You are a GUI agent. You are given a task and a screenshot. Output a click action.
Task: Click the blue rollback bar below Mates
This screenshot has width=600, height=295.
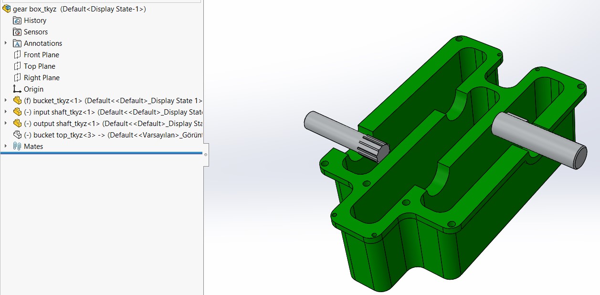101,153
